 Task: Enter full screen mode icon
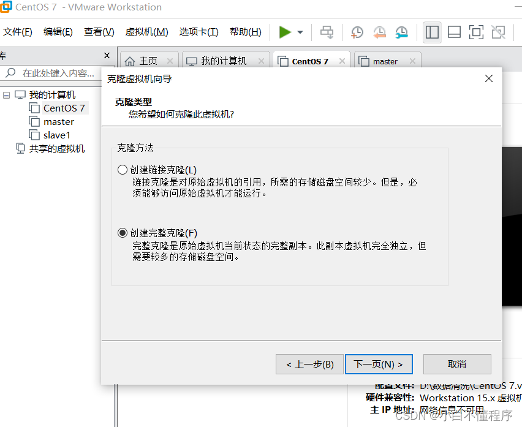pyautogui.click(x=476, y=32)
